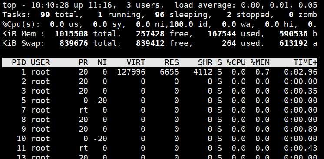Click the '839412' free swap value
This screenshot has height=159, width=324.
[150, 43]
